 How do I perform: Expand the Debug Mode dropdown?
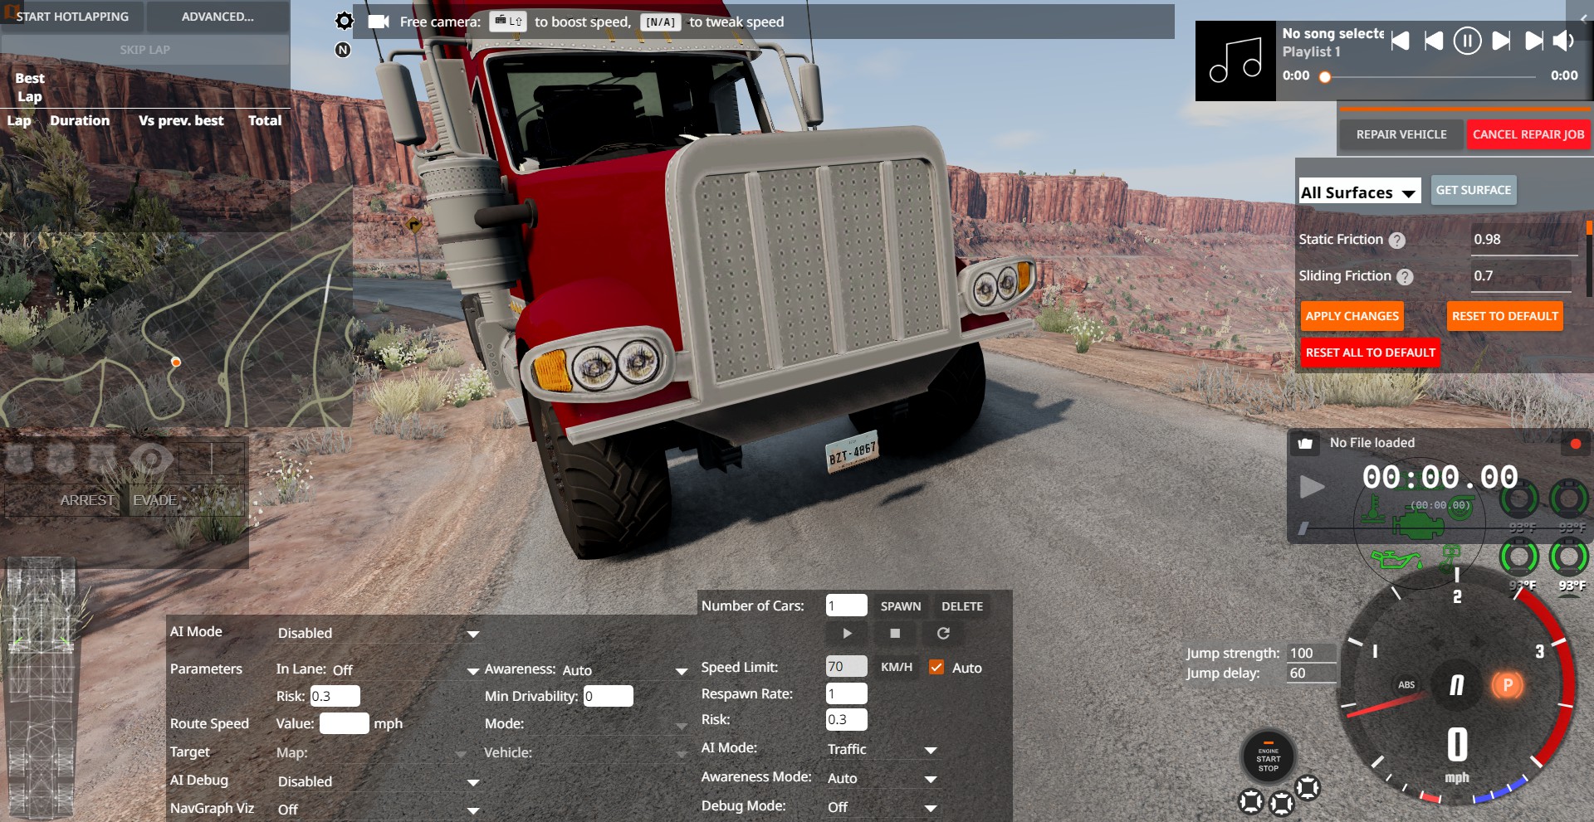pyautogui.click(x=883, y=807)
